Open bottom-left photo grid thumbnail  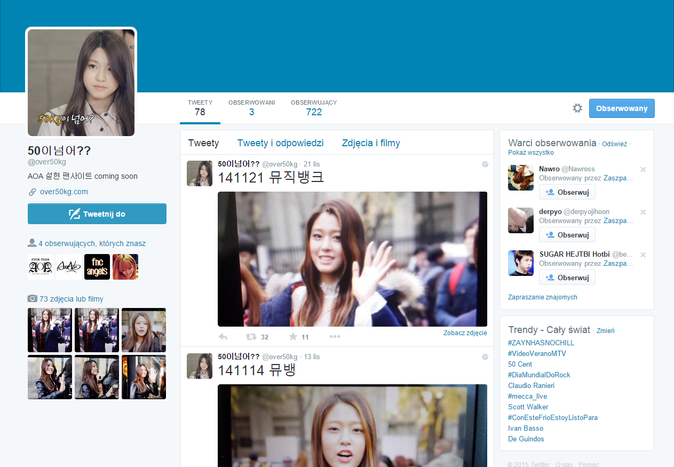50,377
